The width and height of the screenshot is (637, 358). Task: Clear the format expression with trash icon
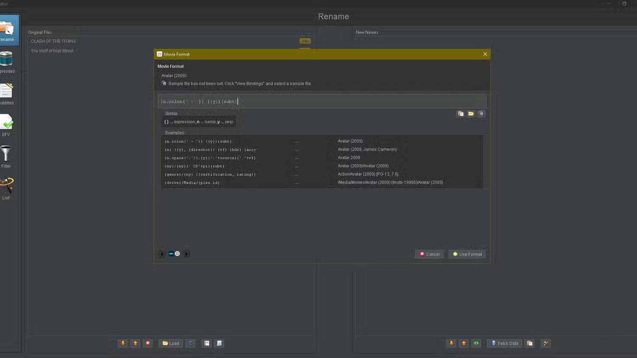(481, 113)
